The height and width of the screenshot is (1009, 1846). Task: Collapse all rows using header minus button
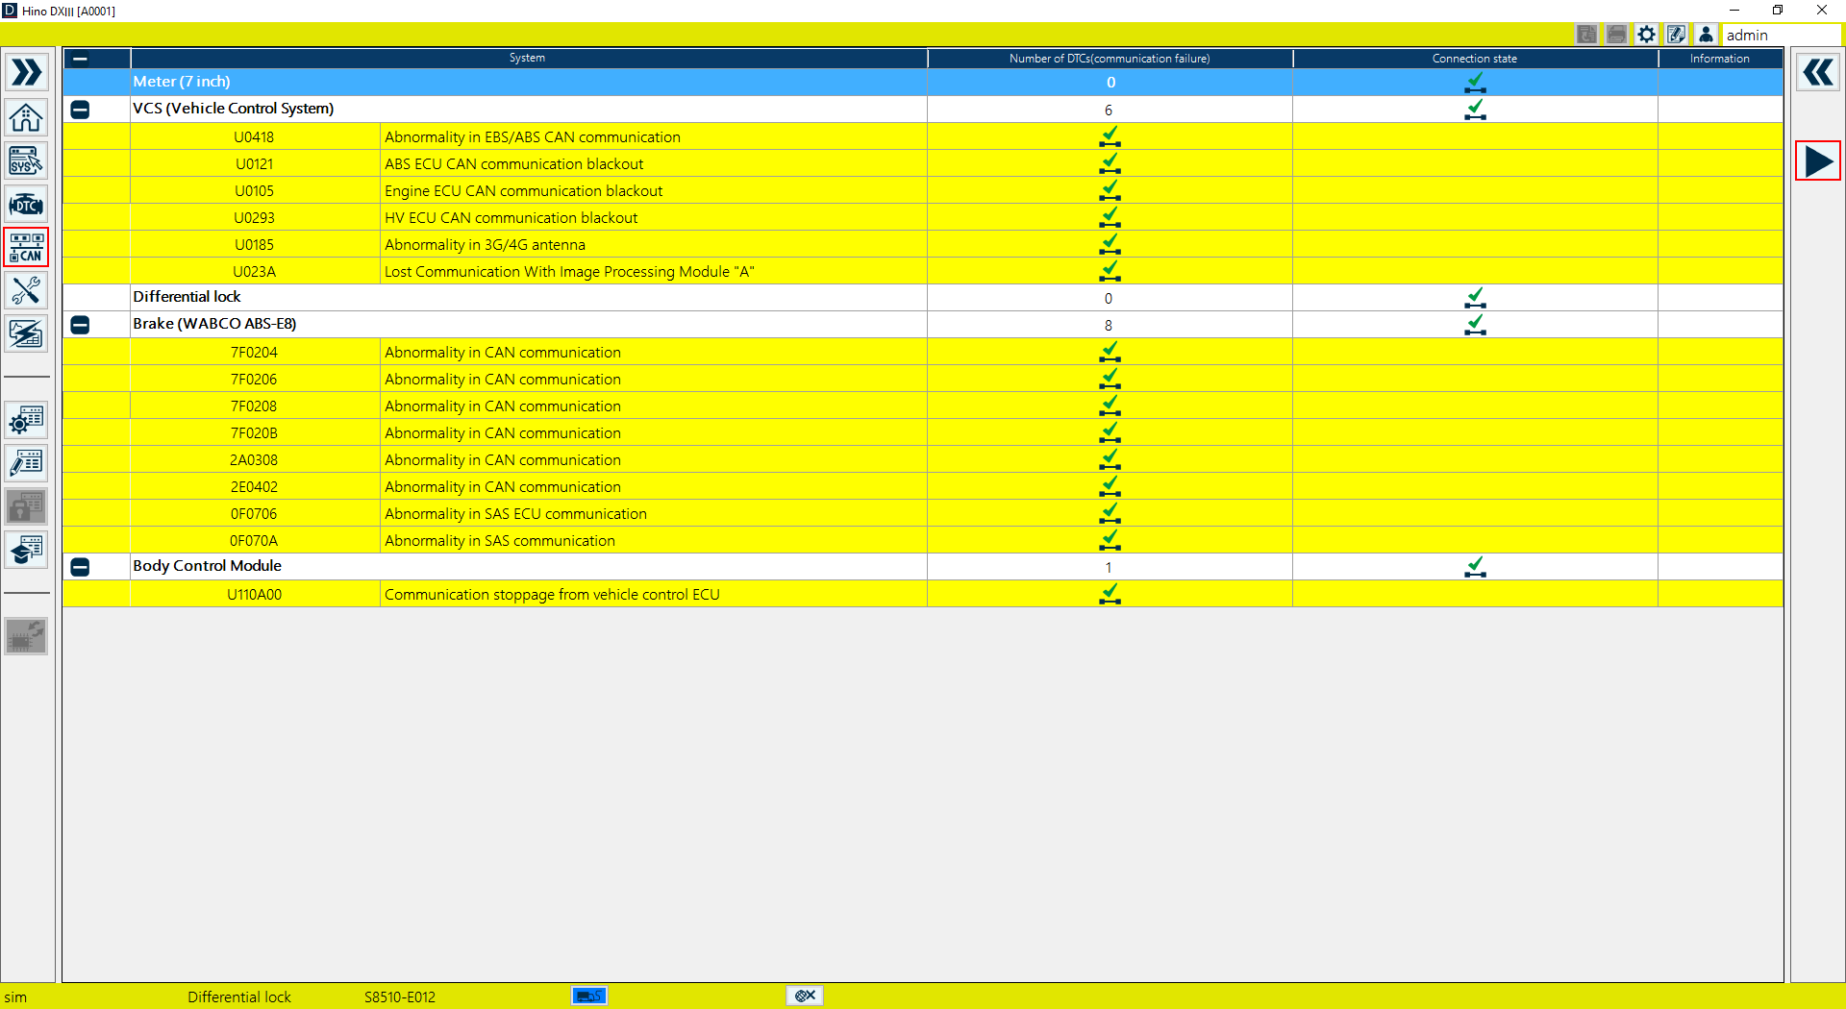tap(81, 59)
